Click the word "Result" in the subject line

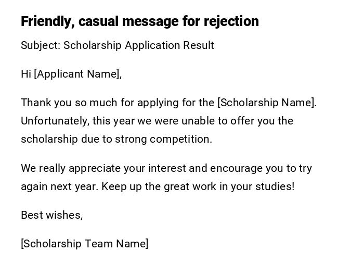(198, 45)
